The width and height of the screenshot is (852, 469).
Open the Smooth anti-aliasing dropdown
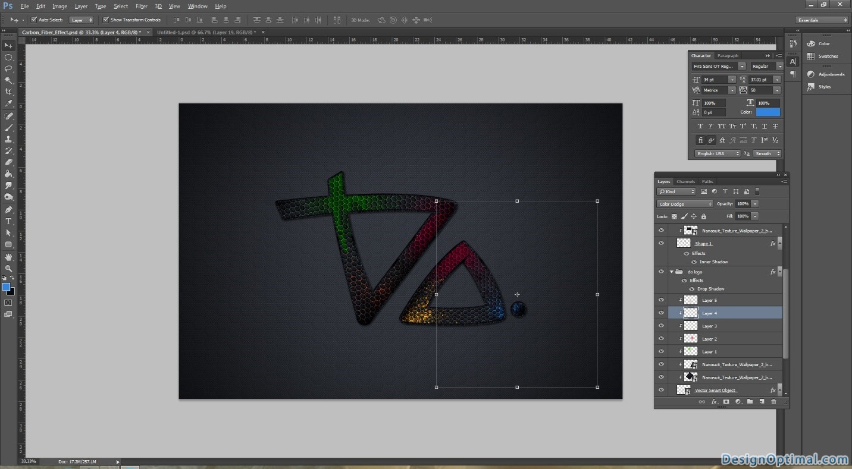click(x=766, y=153)
